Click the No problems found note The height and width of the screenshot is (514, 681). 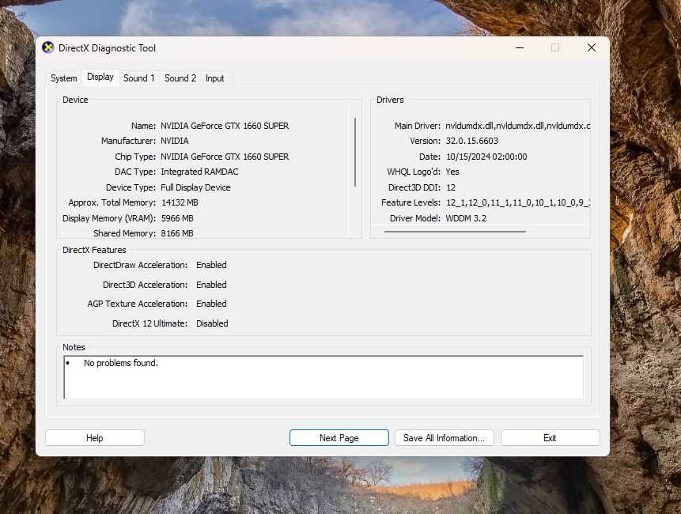(121, 363)
